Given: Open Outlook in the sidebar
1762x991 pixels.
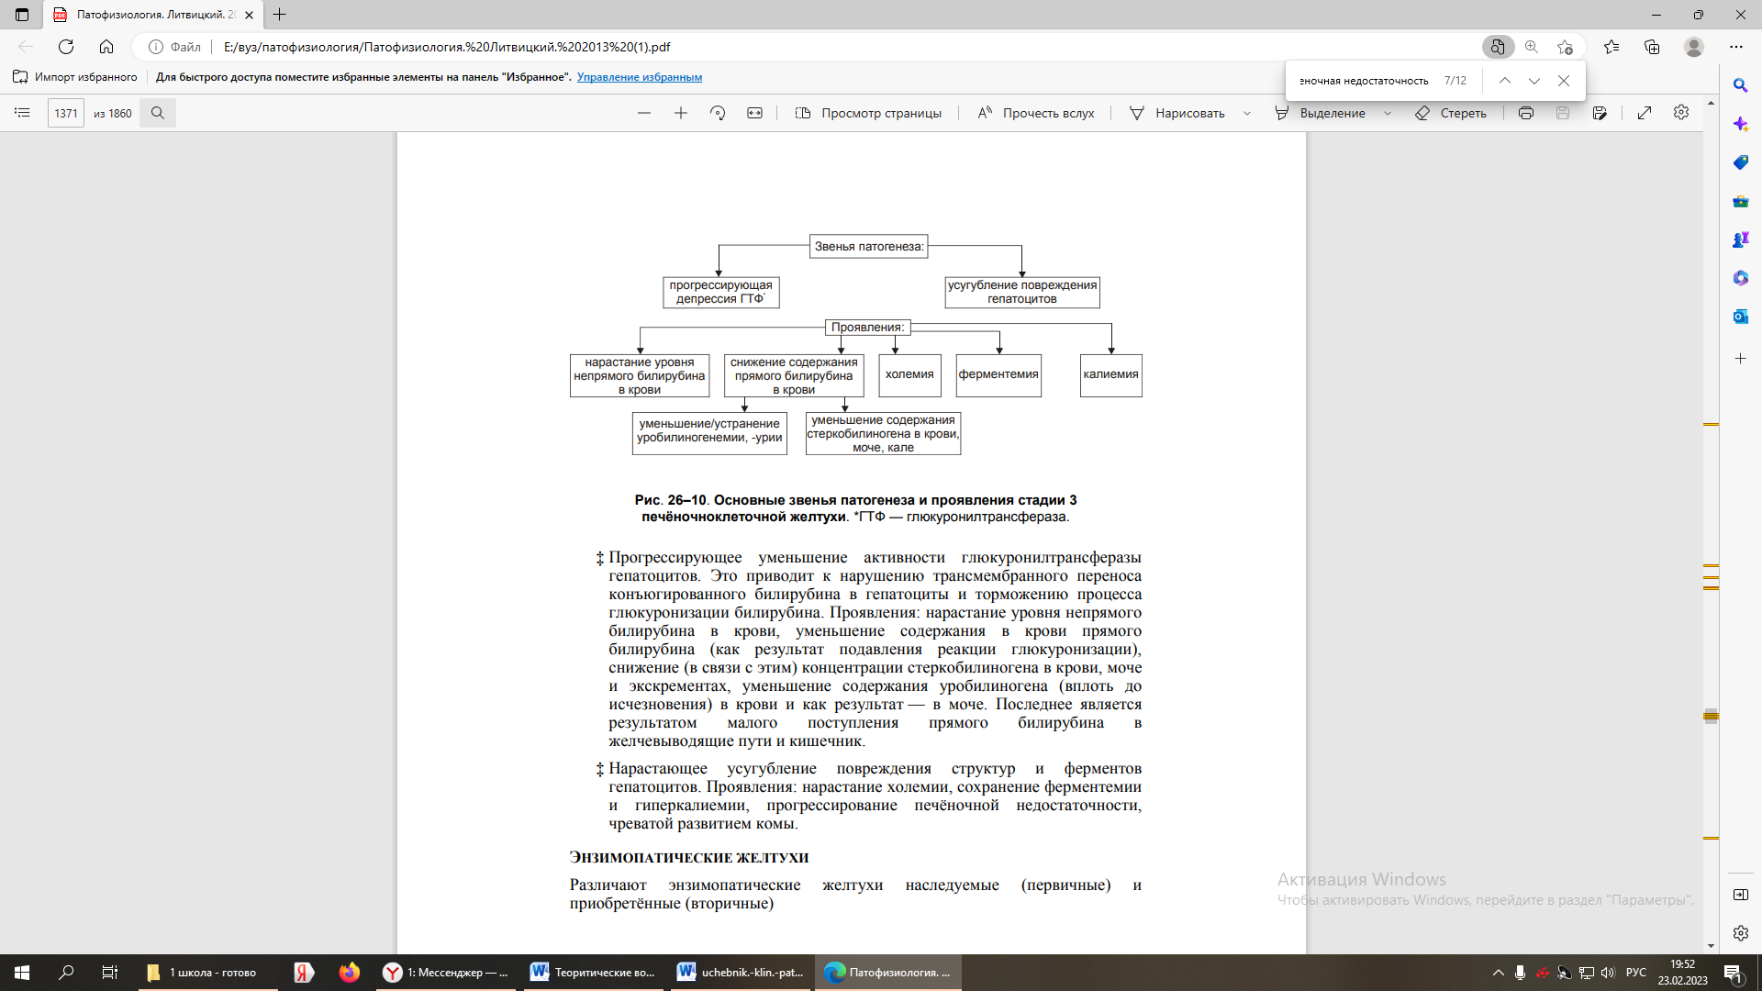Looking at the screenshot, I should click(1740, 317).
